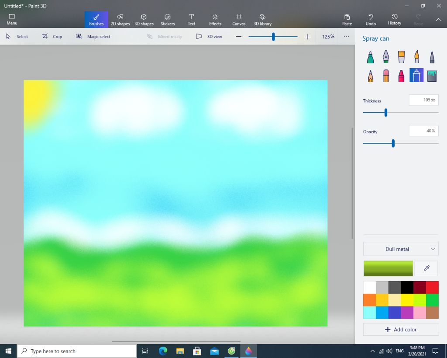Activate Magic select
Image resolution: width=447 pixels, height=358 pixels.
point(93,37)
